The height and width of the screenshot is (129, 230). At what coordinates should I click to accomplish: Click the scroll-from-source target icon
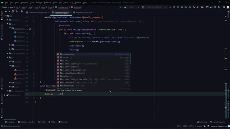click(x=13, y=11)
